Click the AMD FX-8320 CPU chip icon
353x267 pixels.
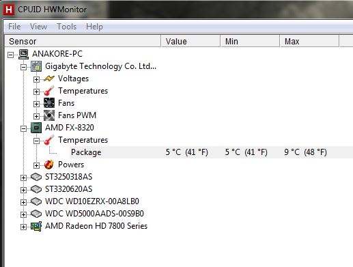click(x=36, y=128)
